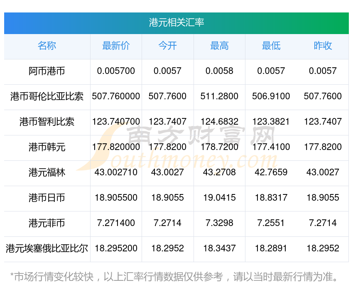The image size is (353, 290).
Task: Select the 最低 column header
Action: pos(271,46)
